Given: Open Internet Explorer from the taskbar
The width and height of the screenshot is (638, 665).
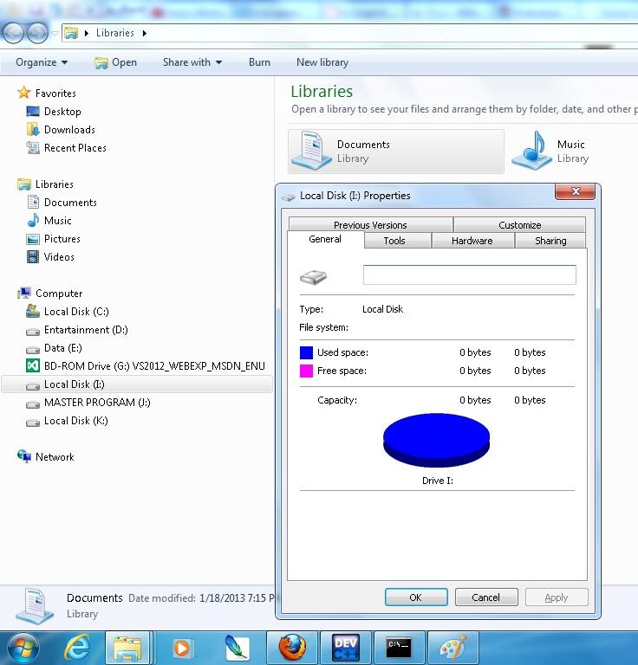Looking at the screenshot, I should pos(79,647).
